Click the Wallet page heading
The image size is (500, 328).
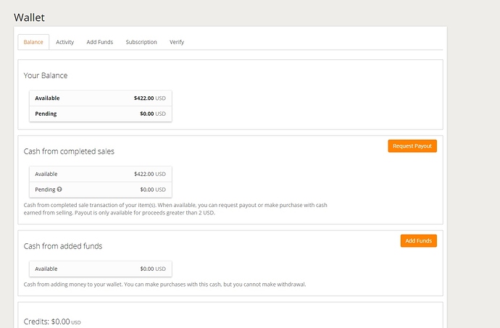(x=29, y=17)
